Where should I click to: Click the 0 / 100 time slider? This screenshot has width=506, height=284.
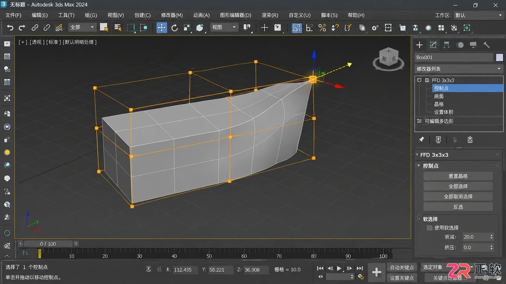pyautogui.click(x=48, y=244)
